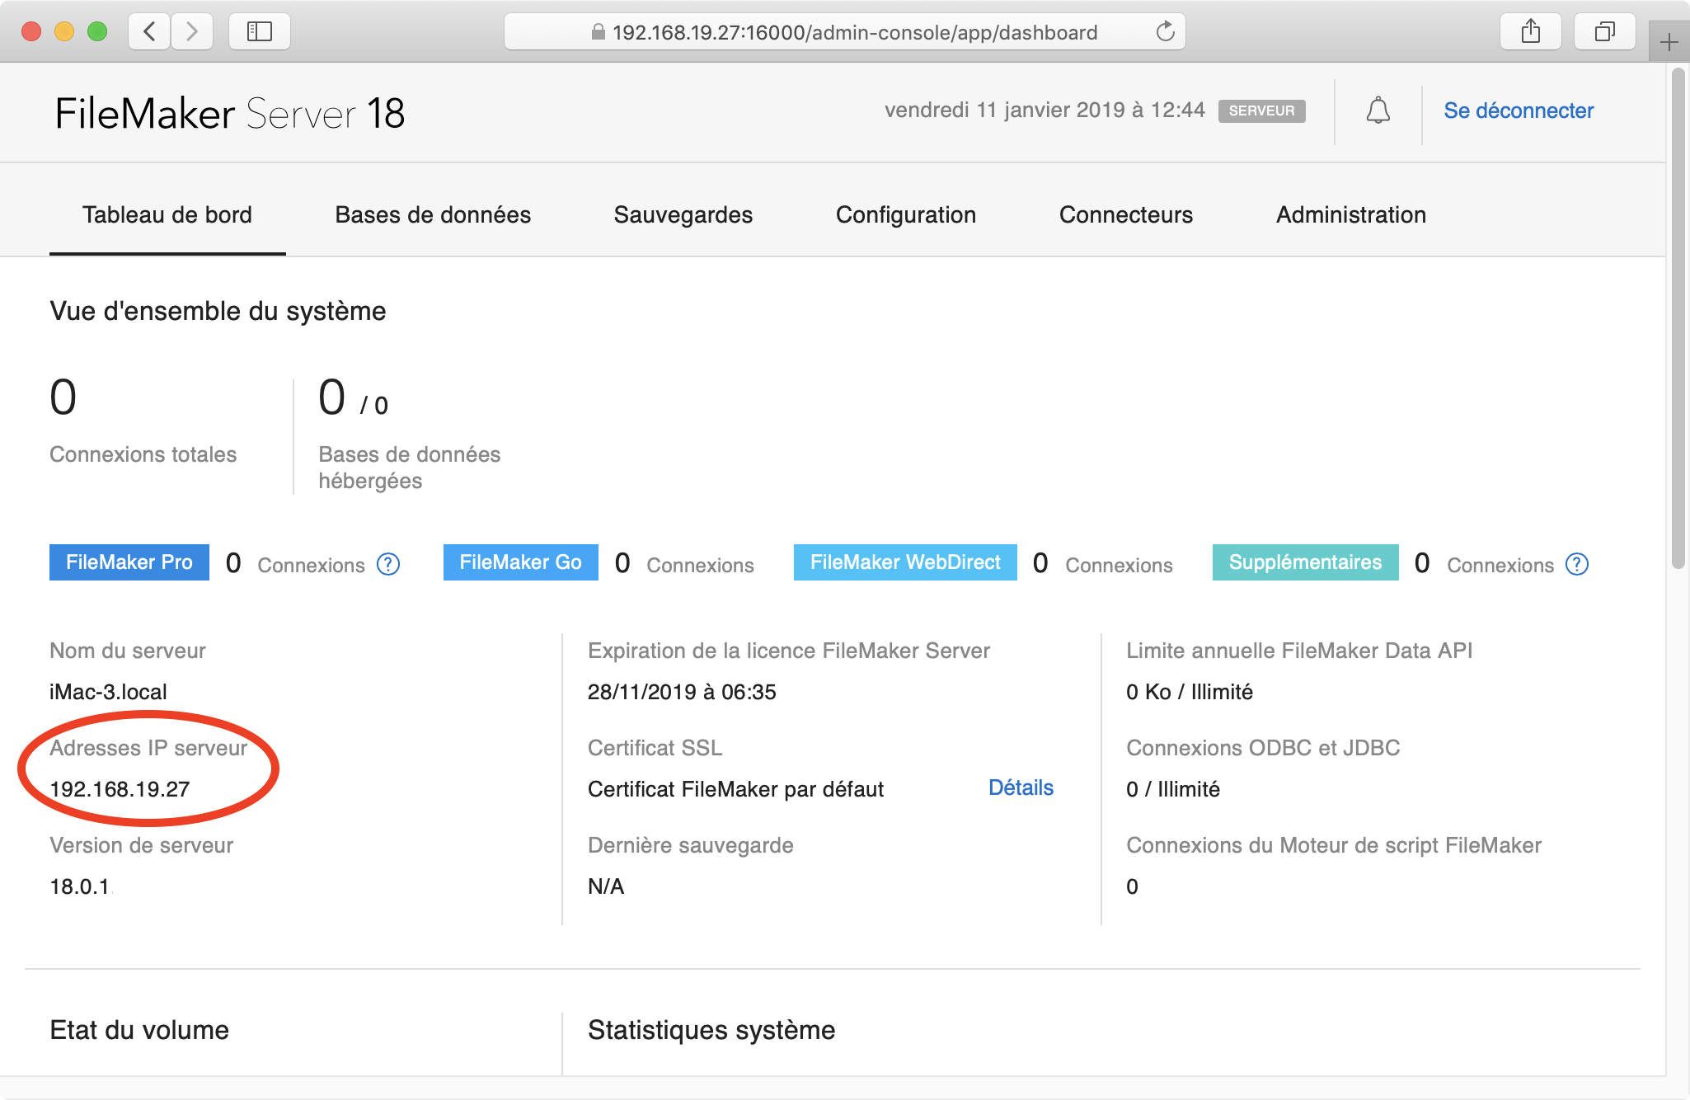Click the Dernière sauvegarde label
The height and width of the screenshot is (1100, 1690).
pyautogui.click(x=691, y=845)
